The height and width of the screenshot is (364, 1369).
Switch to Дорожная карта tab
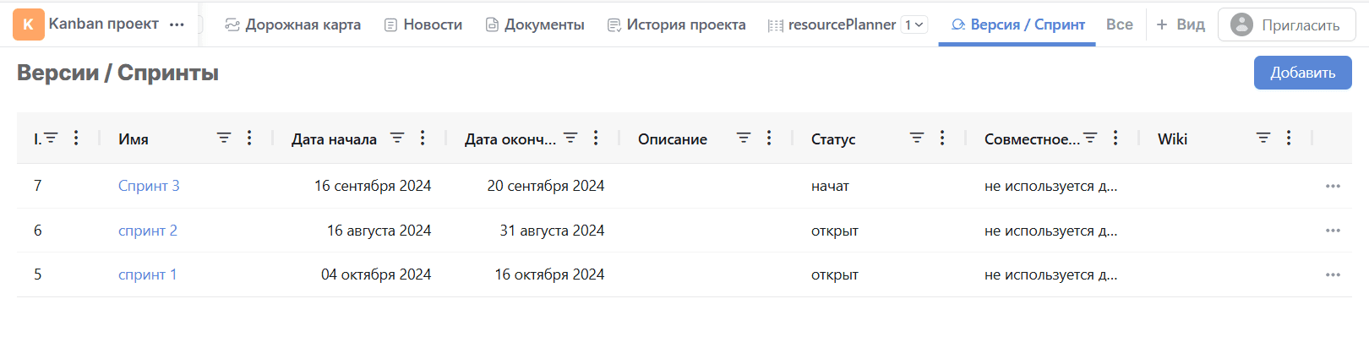pyautogui.click(x=293, y=25)
